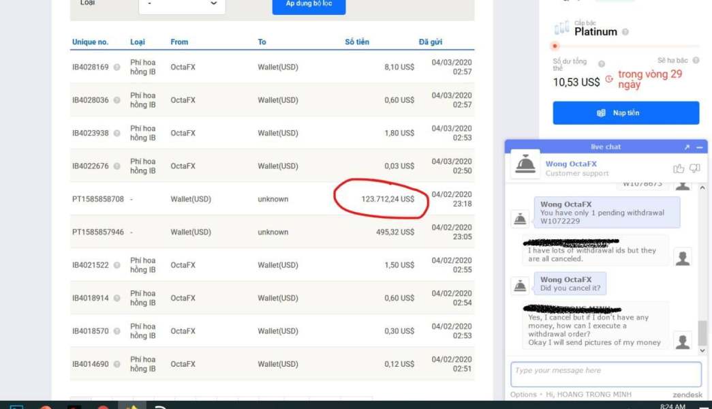Open chat Options link
This screenshot has height=409, width=712.
pos(523,395)
